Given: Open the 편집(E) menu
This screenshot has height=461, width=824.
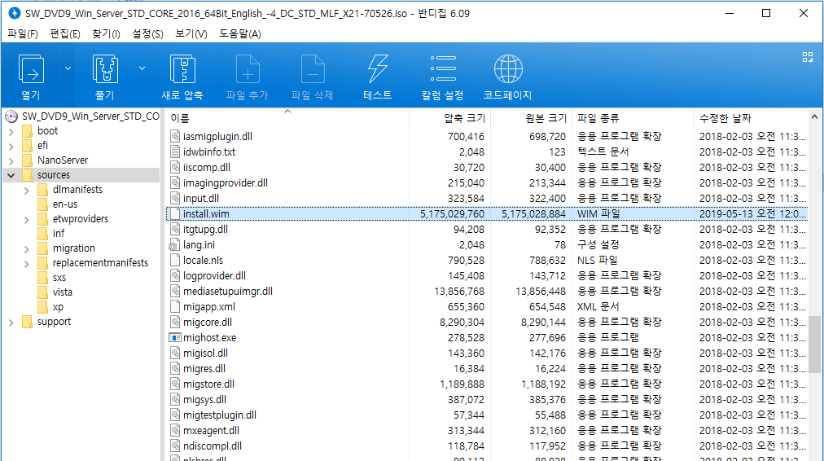Looking at the screenshot, I should click(x=64, y=33).
